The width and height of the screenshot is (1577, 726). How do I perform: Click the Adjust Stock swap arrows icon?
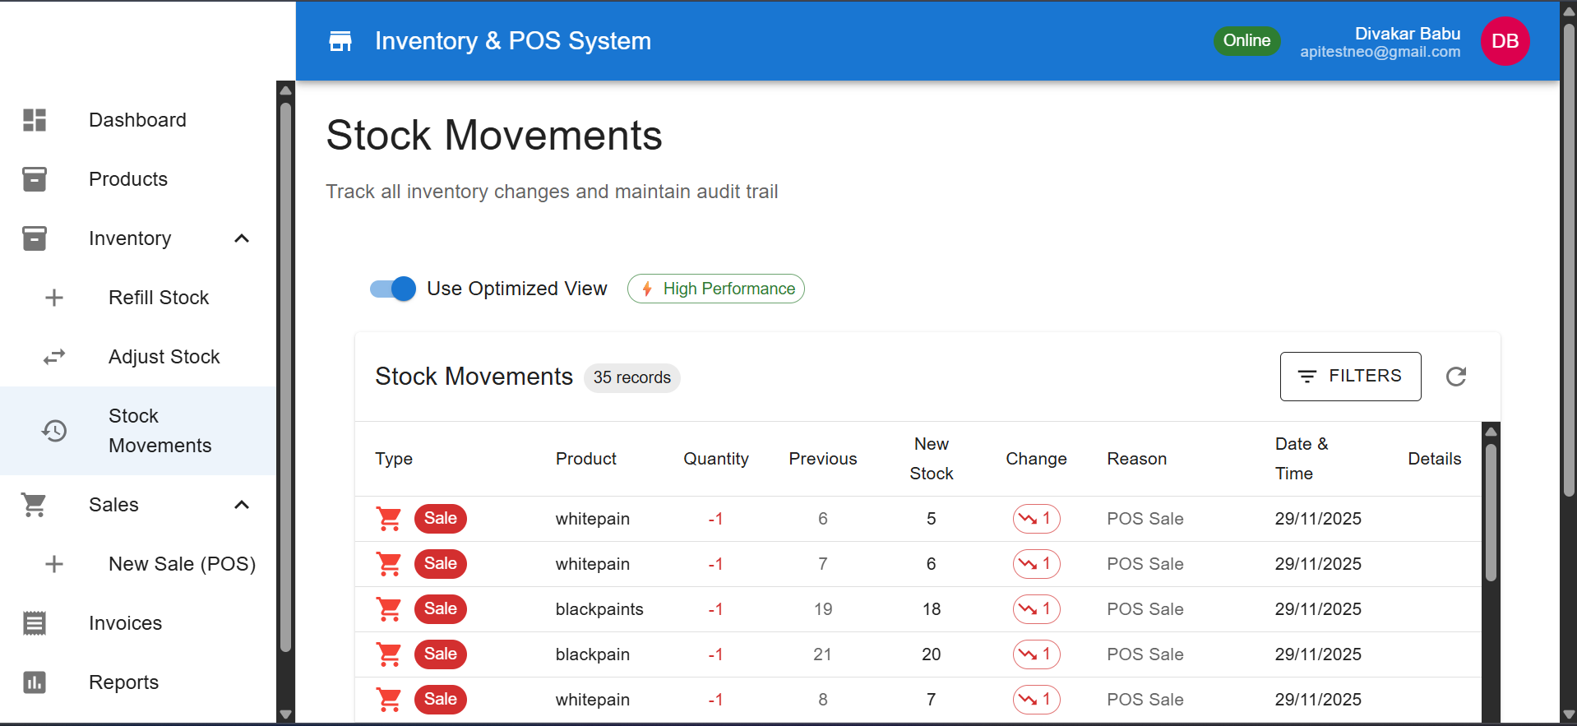coord(54,357)
